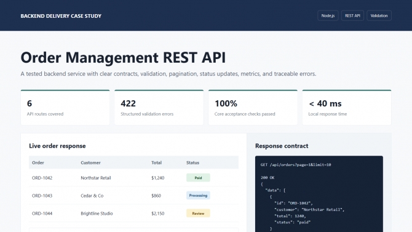Click the REST API tag
This screenshot has width=412, height=232.
pos(352,15)
